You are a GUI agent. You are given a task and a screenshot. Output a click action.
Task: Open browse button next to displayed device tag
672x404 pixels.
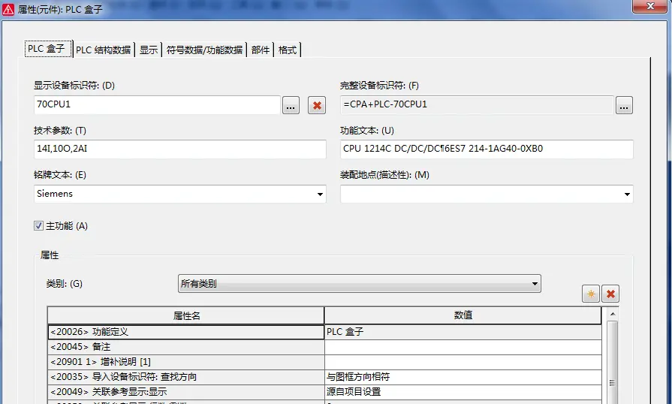pos(291,105)
